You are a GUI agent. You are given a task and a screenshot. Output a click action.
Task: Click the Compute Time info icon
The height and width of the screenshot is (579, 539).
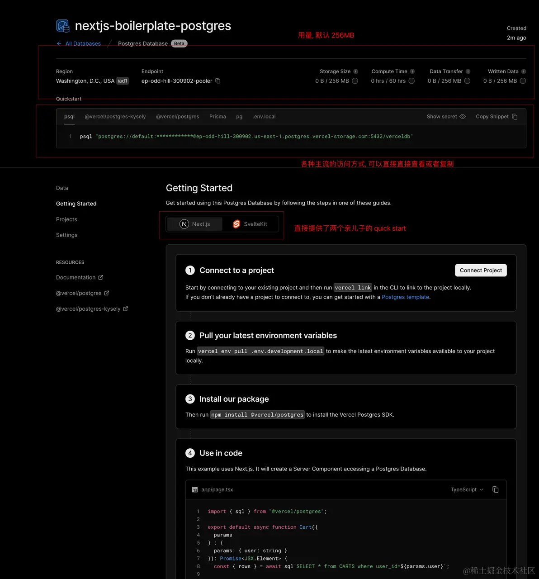tap(412, 71)
